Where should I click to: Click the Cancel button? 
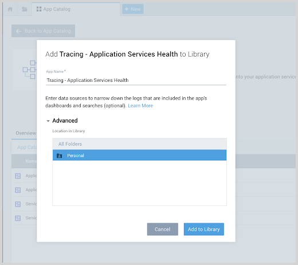click(x=163, y=229)
